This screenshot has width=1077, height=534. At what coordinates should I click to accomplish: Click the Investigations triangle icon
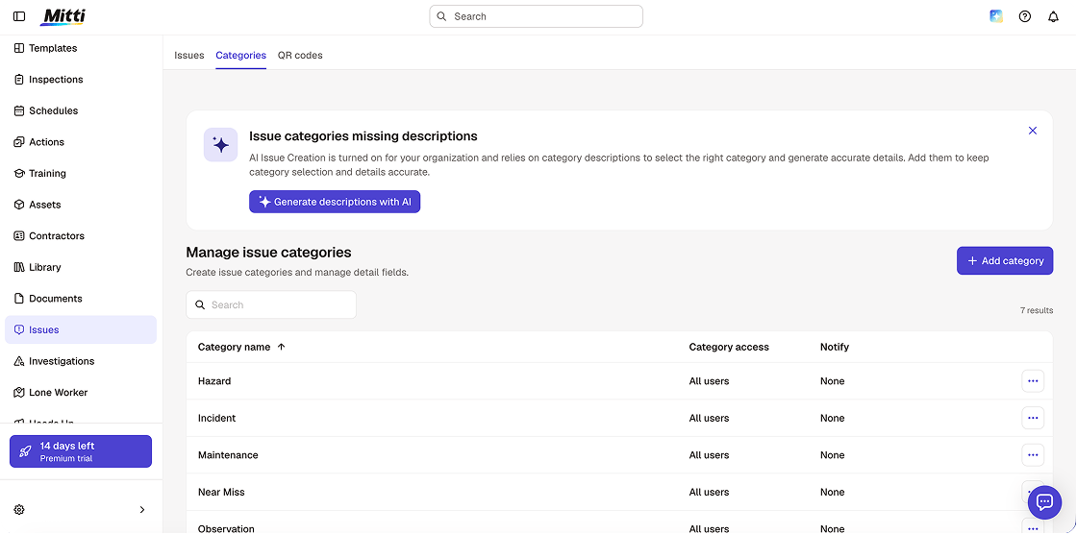coord(19,361)
